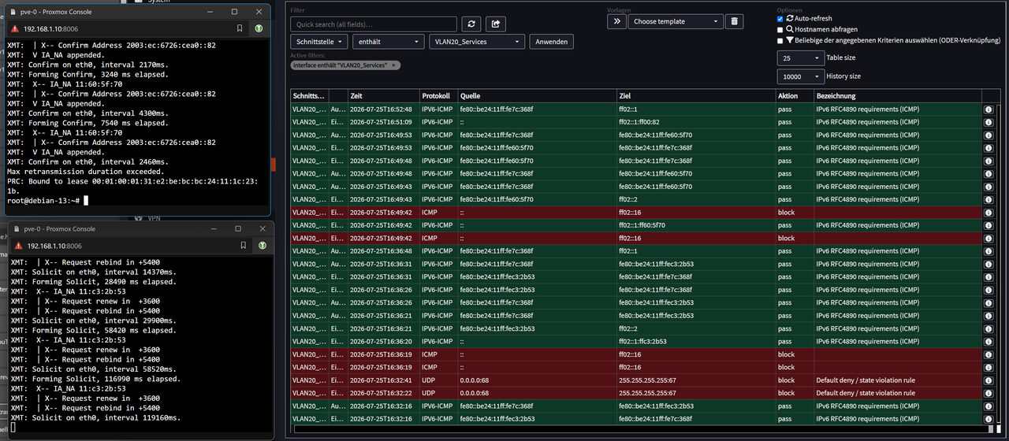
Task: Enable the ODER-Verknüpfung criteria checkbox
Action: pos(780,40)
